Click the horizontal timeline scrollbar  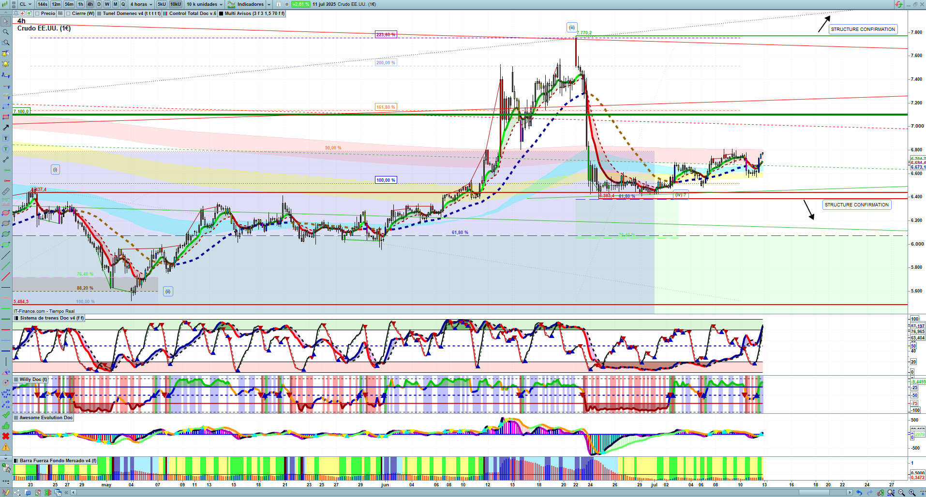[460, 493]
